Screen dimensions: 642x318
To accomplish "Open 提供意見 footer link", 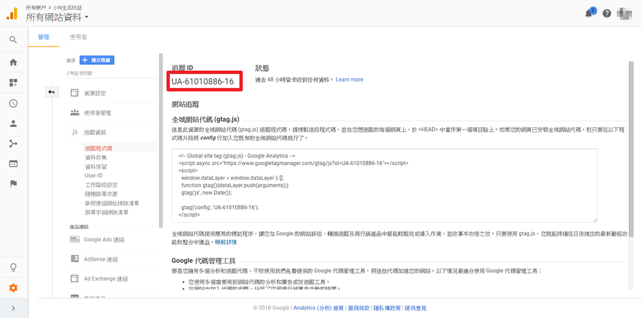I will [x=416, y=308].
